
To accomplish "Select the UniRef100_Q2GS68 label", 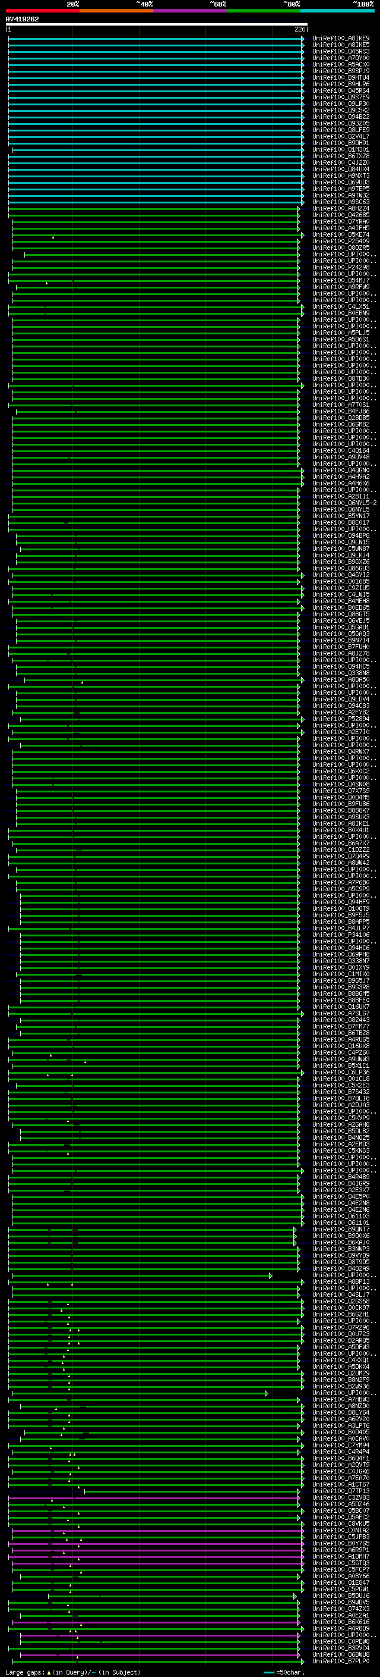I will click(x=341, y=1300).
